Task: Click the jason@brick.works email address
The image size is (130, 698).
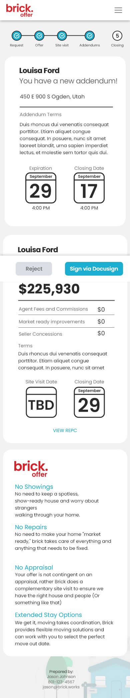Action: pyautogui.click(x=61, y=687)
